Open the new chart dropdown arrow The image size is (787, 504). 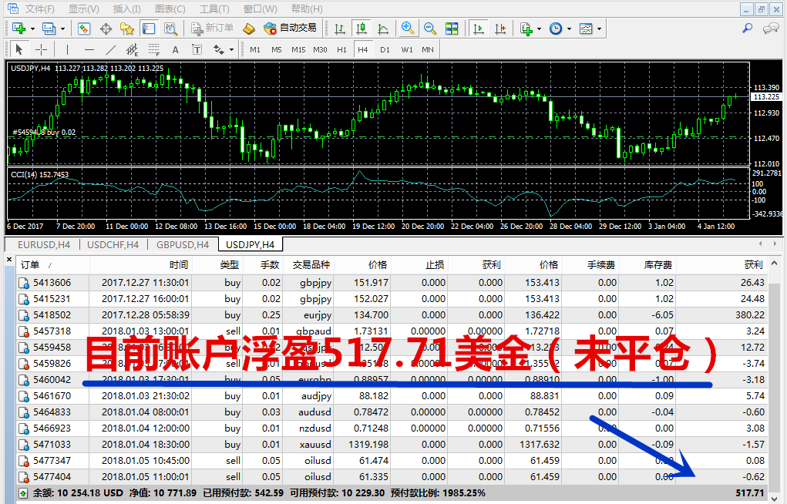tap(31, 29)
